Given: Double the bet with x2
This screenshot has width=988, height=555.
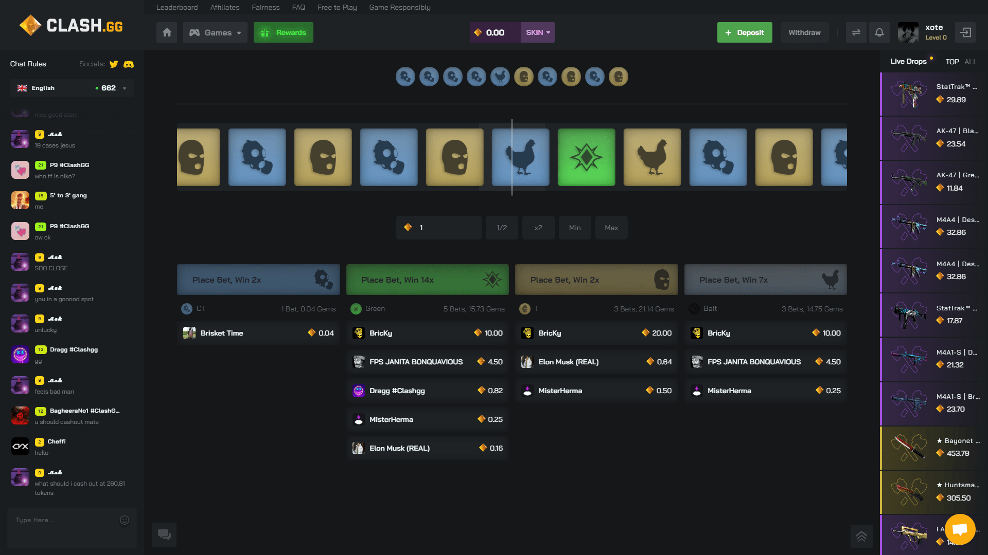Looking at the screenshot, I should pyautogui.click(x=538, y=228).
